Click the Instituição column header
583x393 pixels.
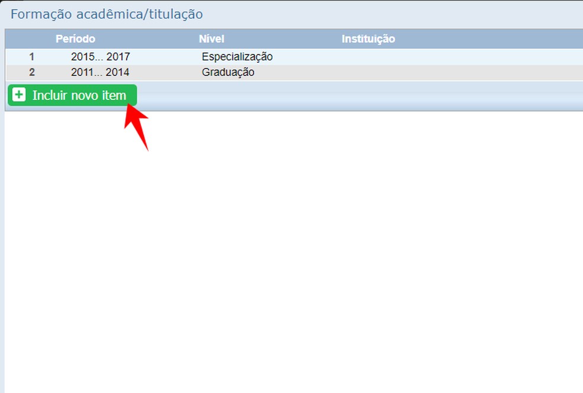click(x=368, y=39)
